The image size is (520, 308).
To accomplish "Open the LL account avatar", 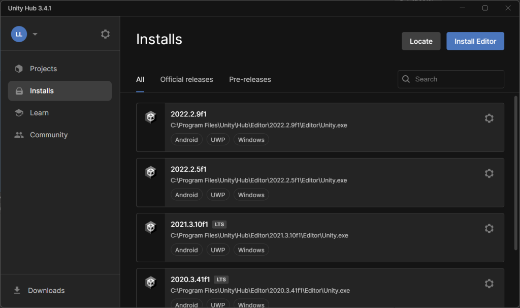I will pyautogui.click(x=19, y=34).
